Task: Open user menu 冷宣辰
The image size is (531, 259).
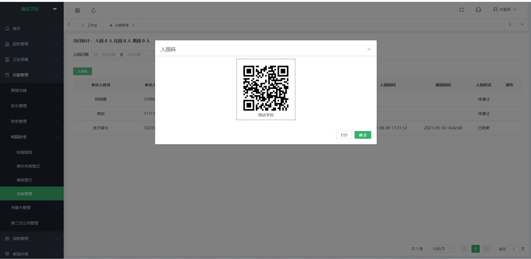Action: click(505, 9)
